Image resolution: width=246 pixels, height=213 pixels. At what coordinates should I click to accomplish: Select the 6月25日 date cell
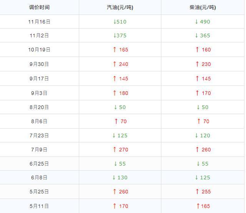39,164
